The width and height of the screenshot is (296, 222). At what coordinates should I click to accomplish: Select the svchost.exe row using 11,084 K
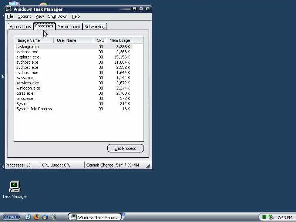click(x=73, y=62)
